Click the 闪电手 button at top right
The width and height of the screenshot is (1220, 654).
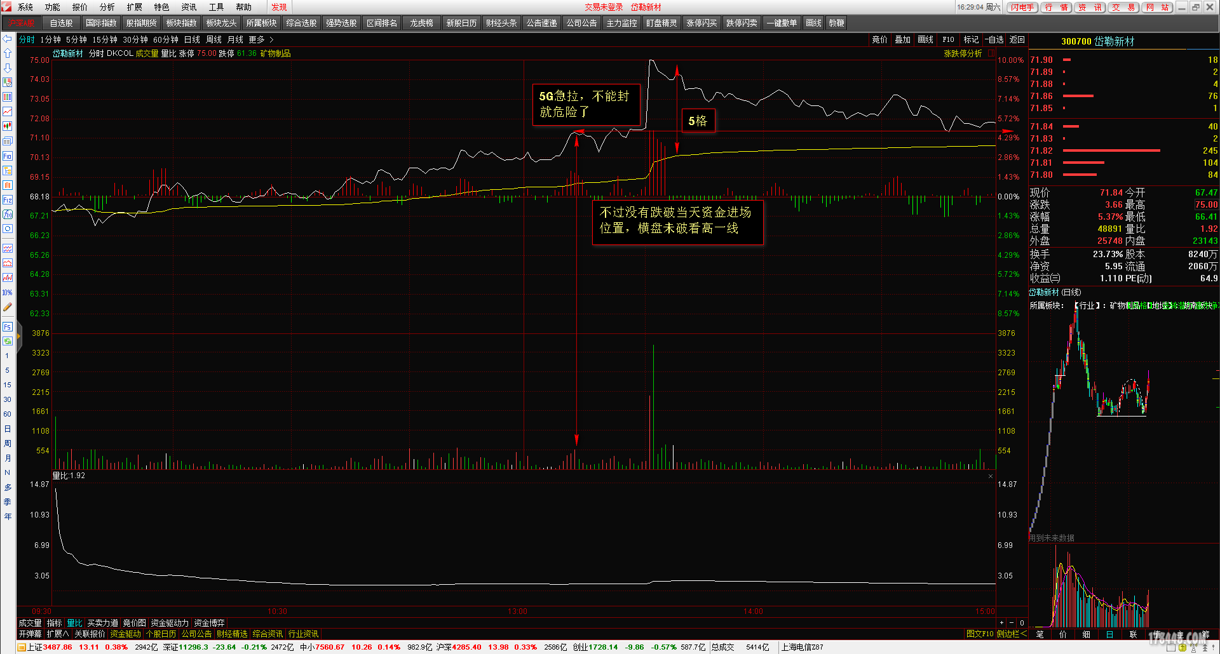[x=1022, y=7]
